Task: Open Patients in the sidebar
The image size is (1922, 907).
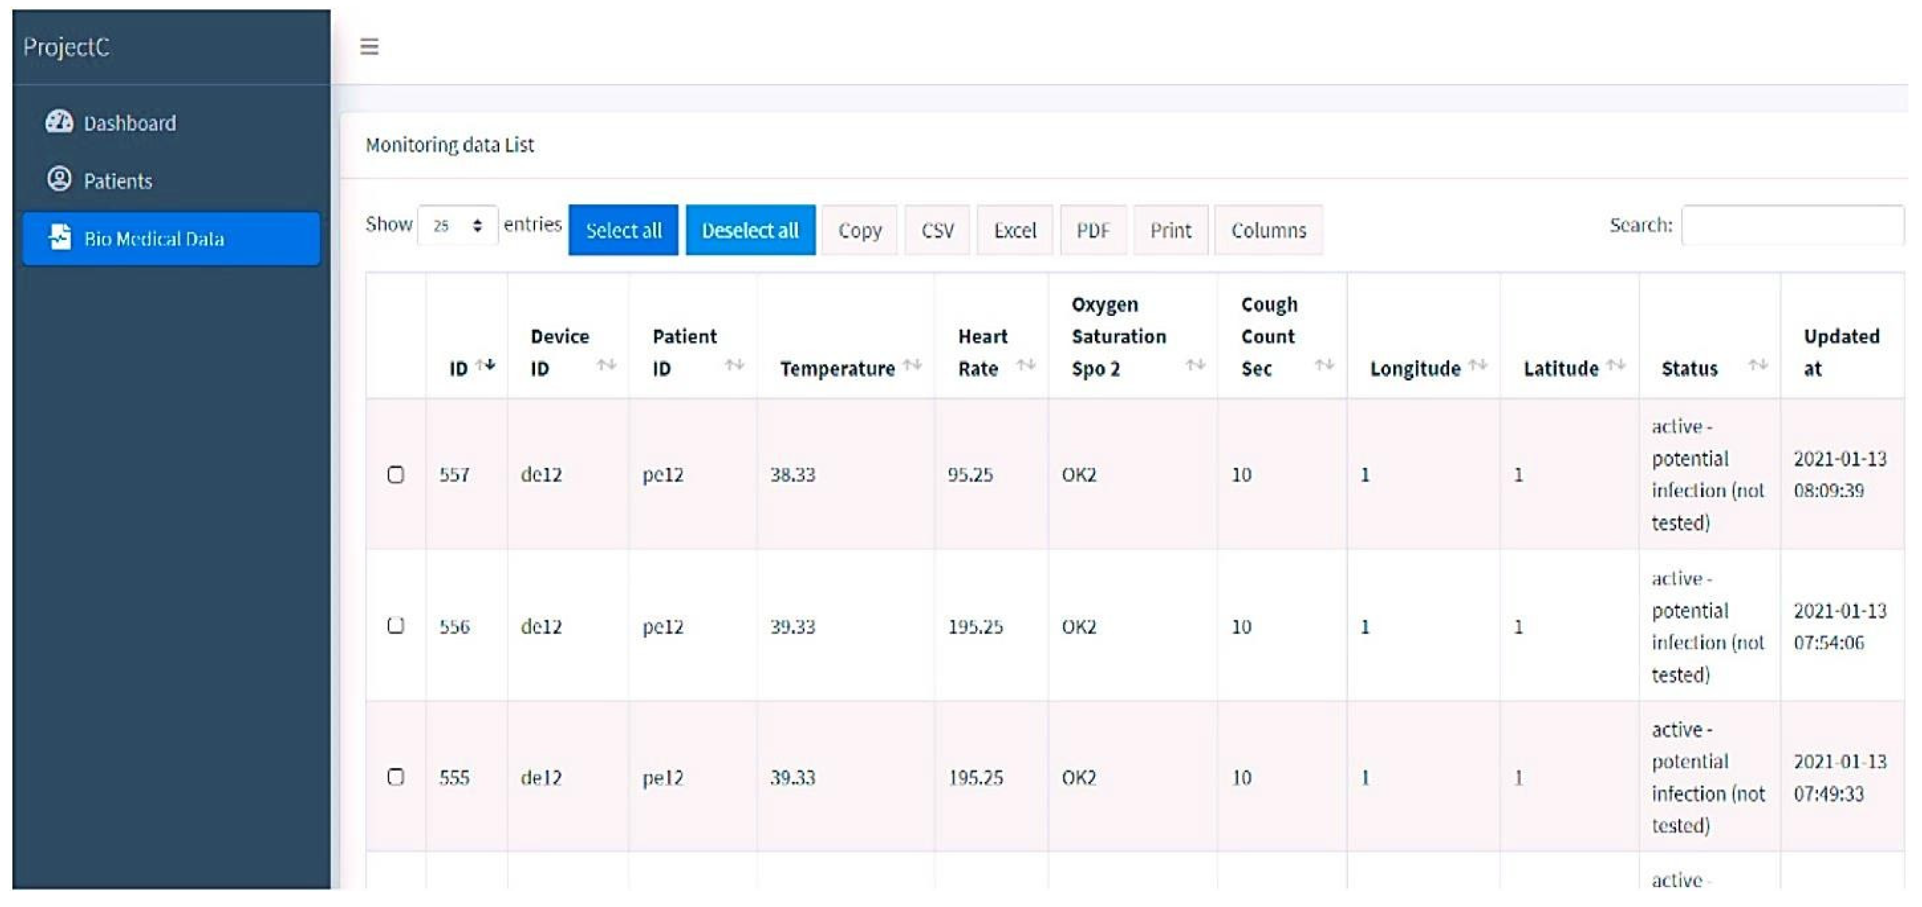Action: click(117, 180)
